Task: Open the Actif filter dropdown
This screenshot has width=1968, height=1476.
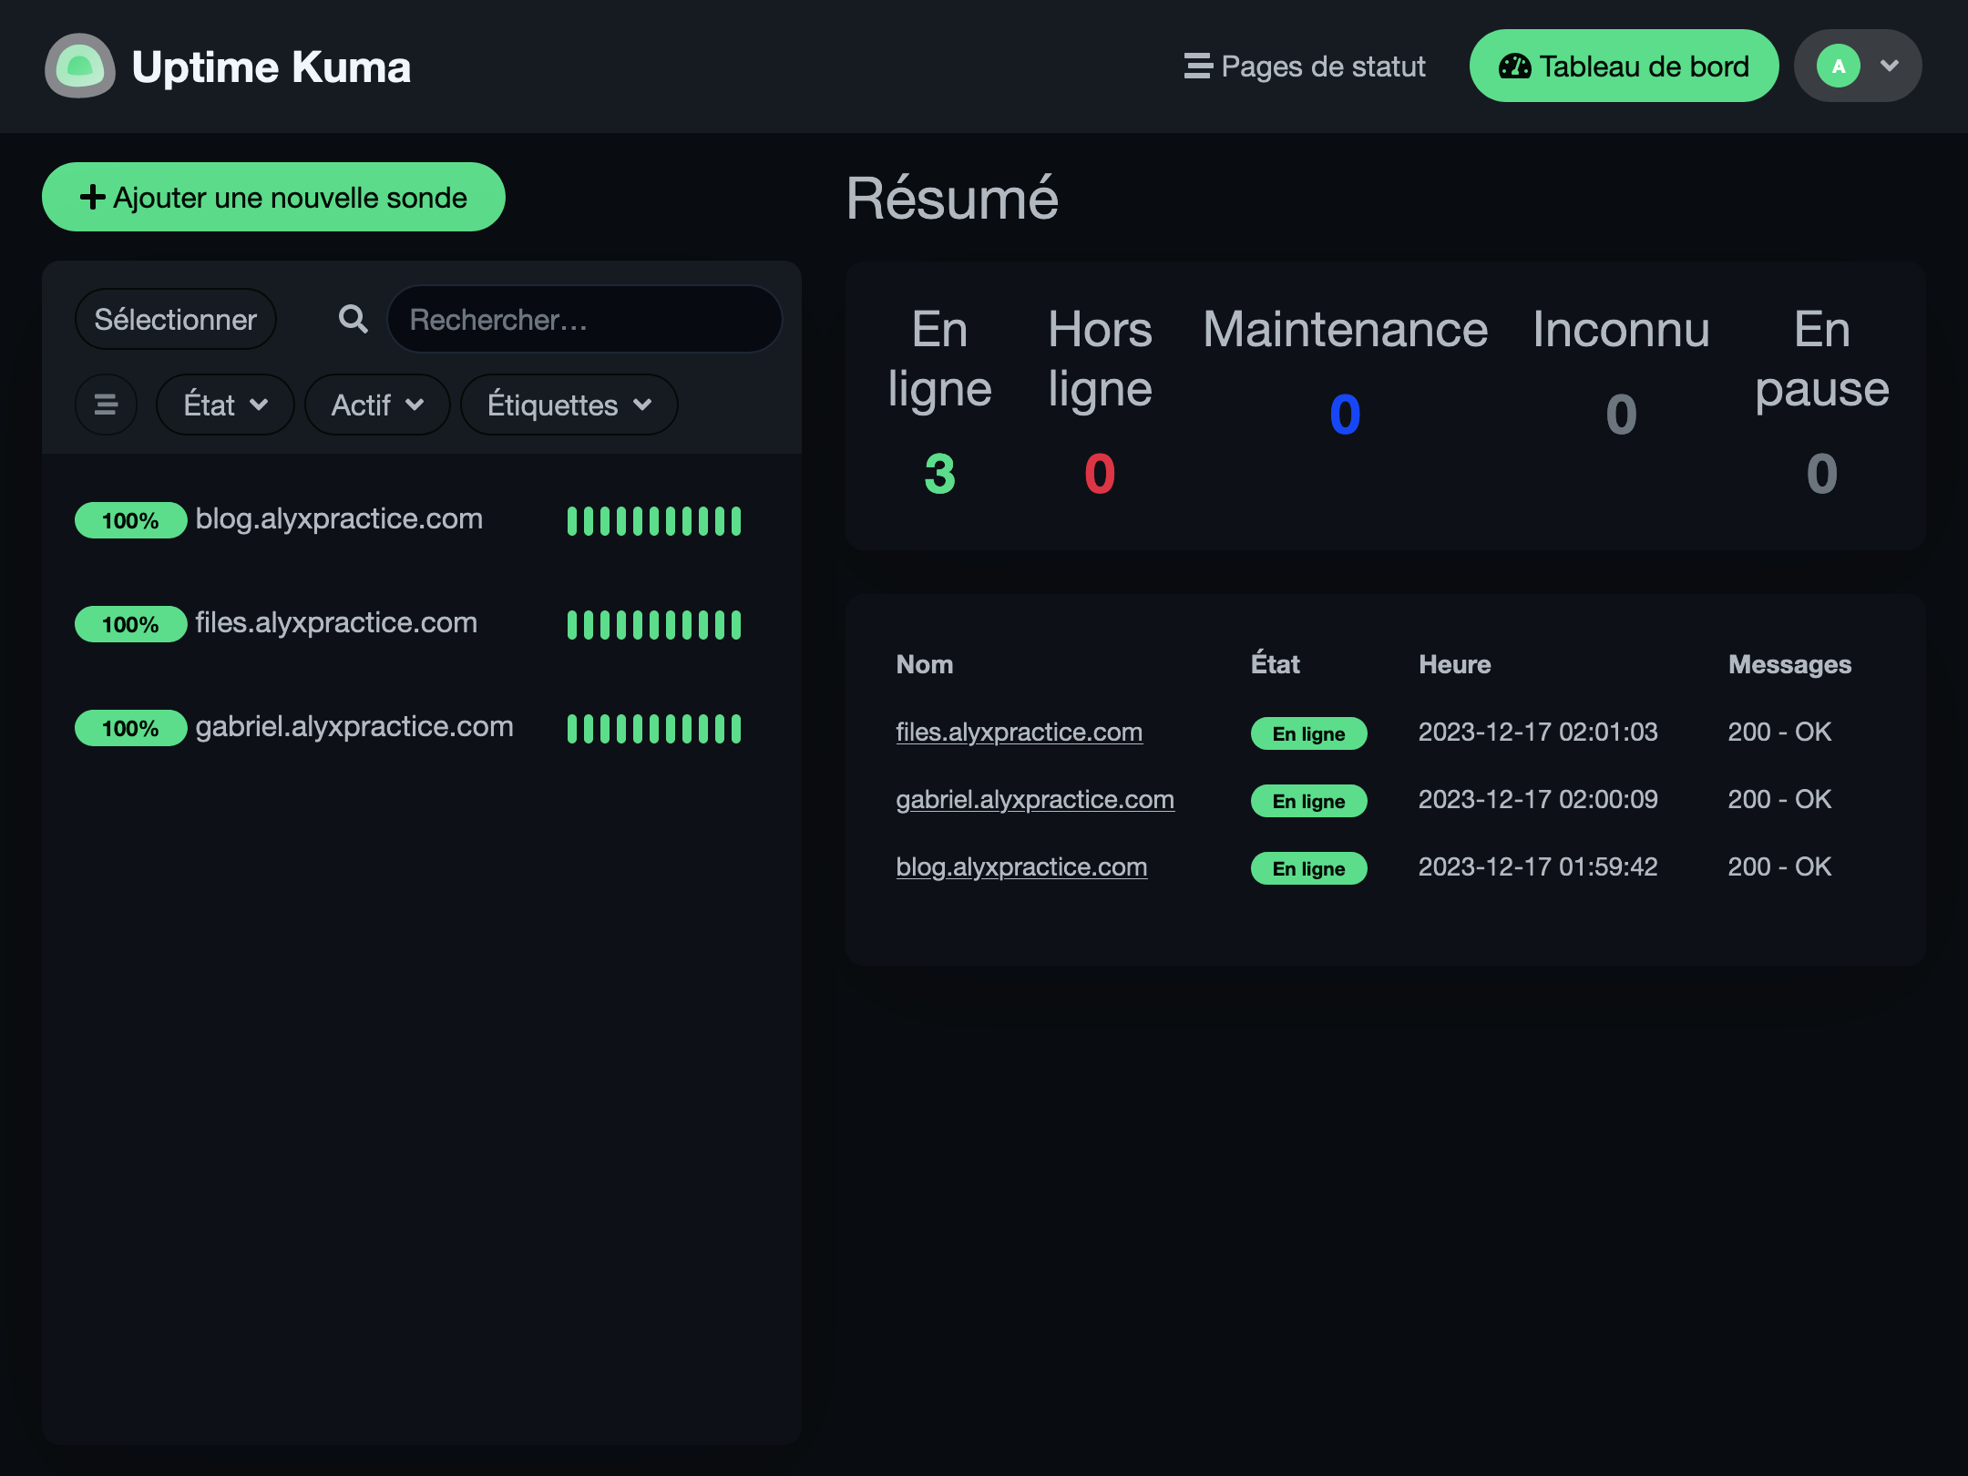Action: 377,405
